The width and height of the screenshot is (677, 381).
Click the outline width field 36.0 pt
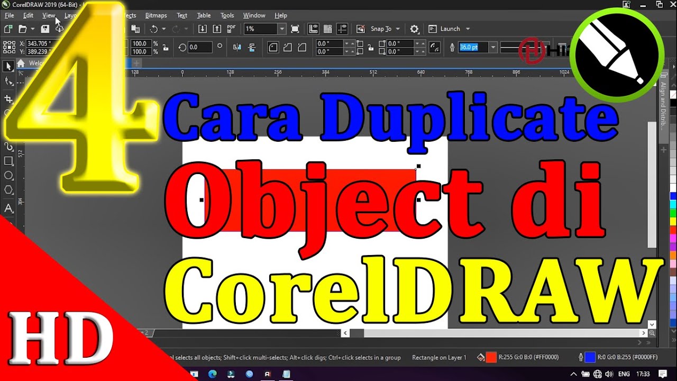click(x=473, y=47)
